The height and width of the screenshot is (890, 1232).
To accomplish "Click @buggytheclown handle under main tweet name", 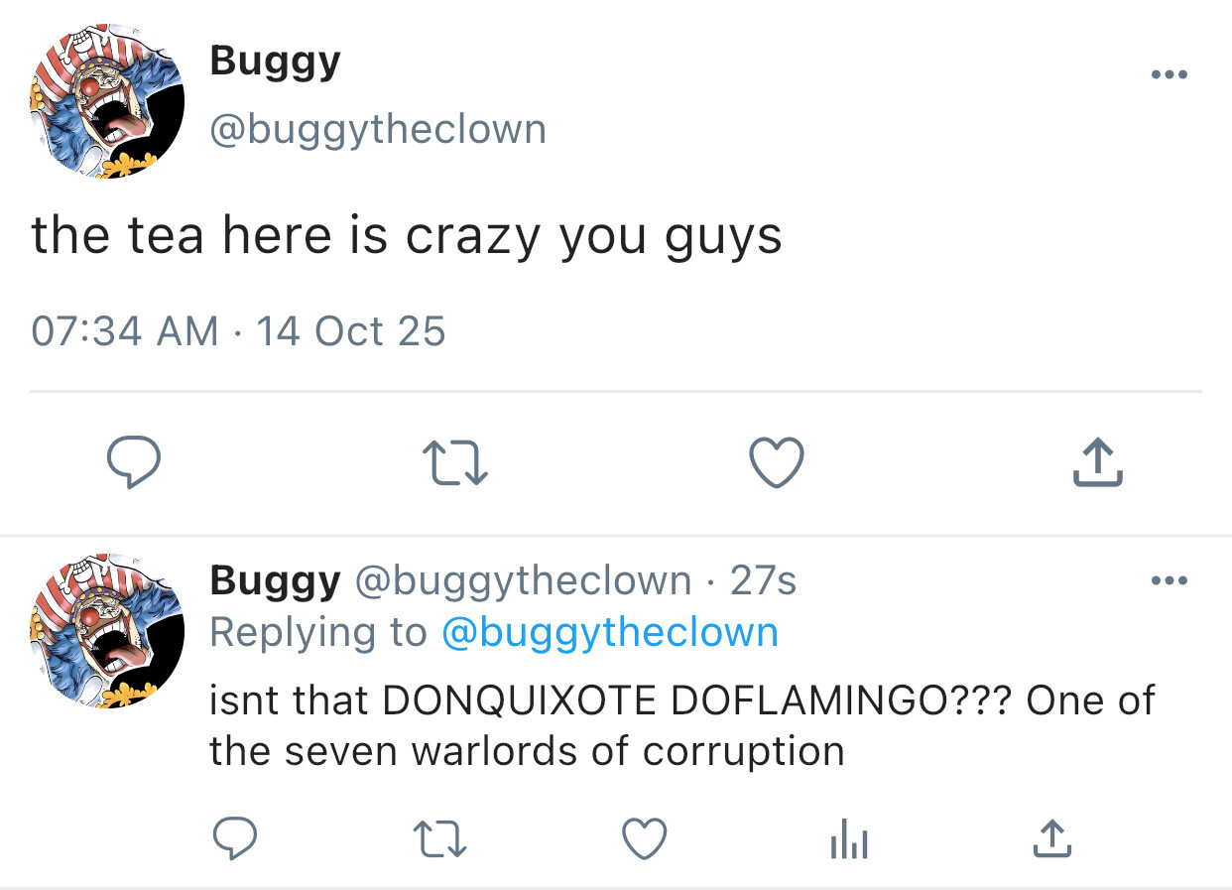I will 378,129.
